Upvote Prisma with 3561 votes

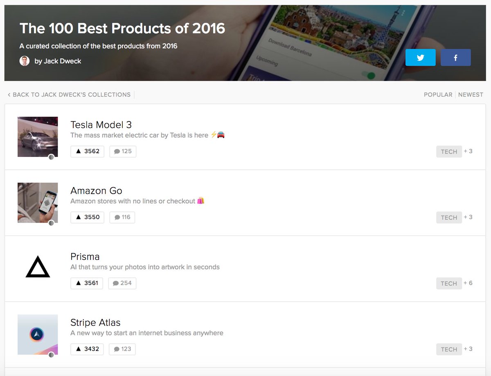pyautogui.click(x=87, y=283)
